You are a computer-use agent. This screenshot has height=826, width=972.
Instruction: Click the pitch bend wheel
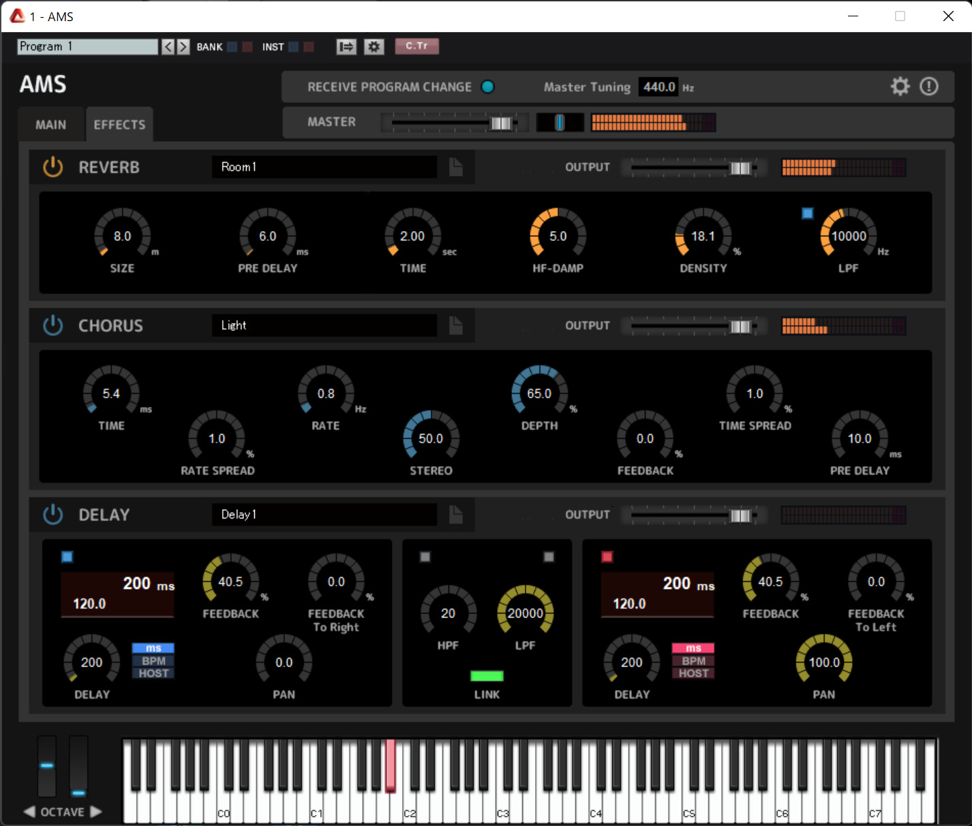(x=47, y=767)
